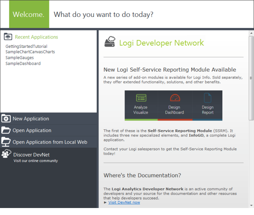Click the Open Application from Local Web icon
The image size is (254, 215).
click(6, 142)
